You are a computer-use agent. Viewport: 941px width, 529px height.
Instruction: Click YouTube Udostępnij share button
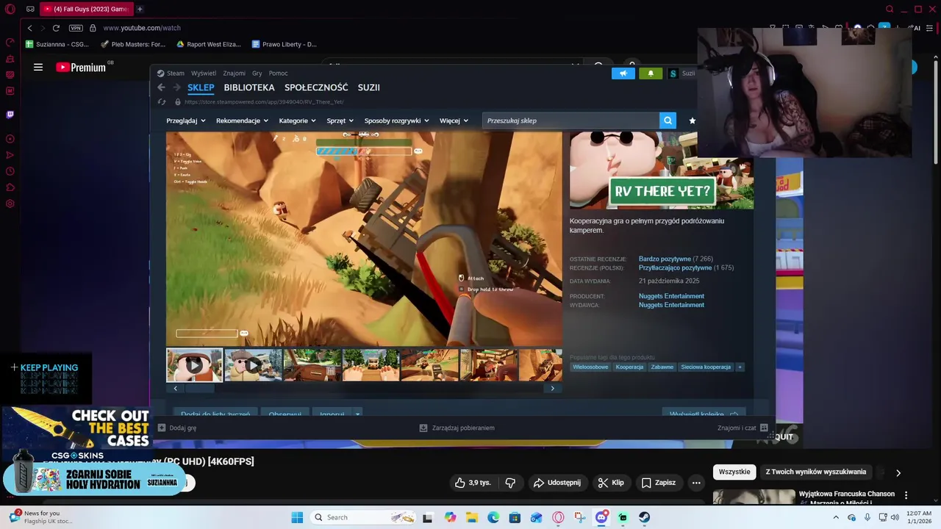pos(557,483)
